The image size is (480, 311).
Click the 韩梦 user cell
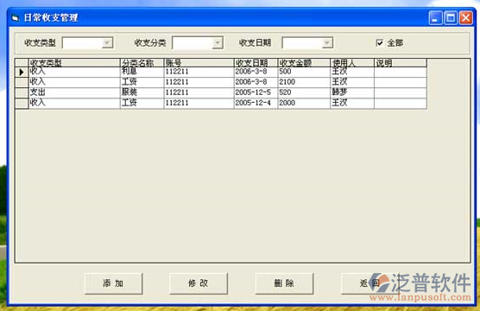tap(352, 92)
